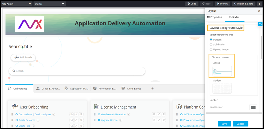Click the Application Delivery Automation heading
264x129 pixels.
coord(120,23)
